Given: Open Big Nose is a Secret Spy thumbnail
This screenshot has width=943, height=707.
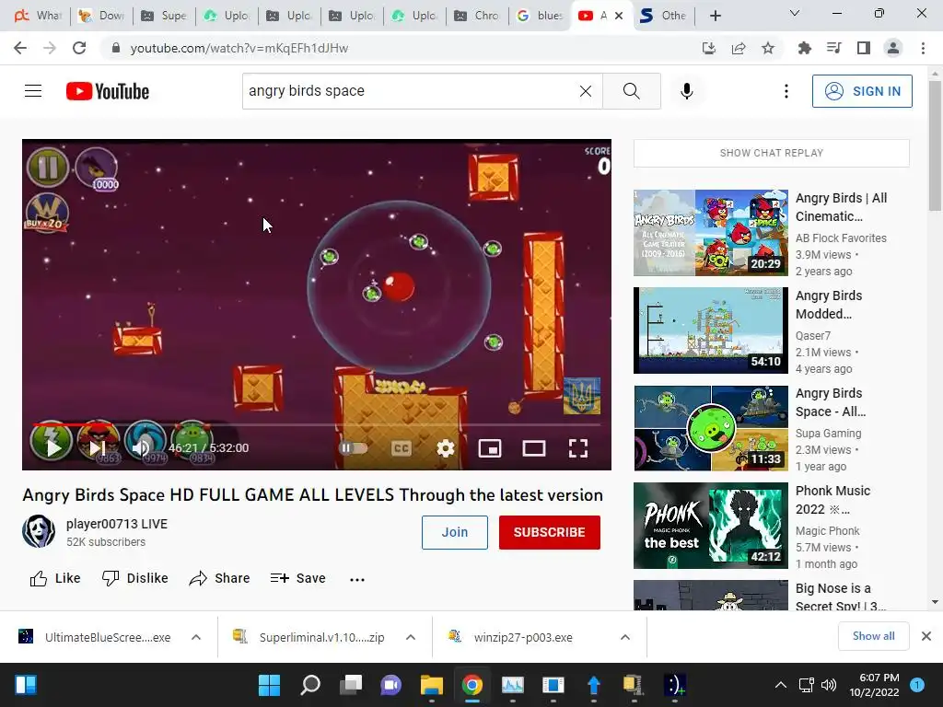Looking at the screenshot, I should coord(711,596).
